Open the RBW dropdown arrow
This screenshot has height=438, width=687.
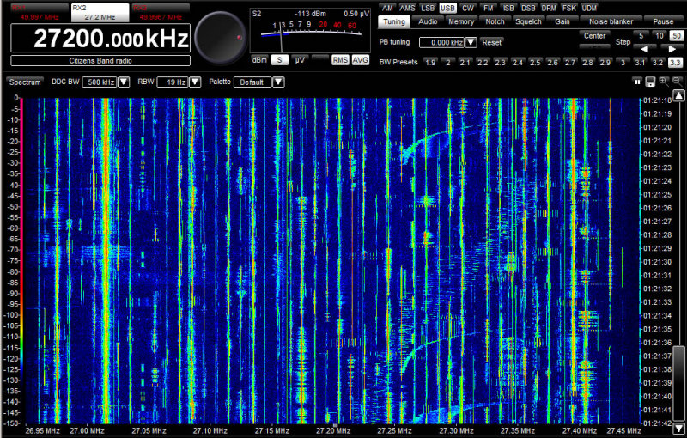pyautogui.click(x=195, y=82)
